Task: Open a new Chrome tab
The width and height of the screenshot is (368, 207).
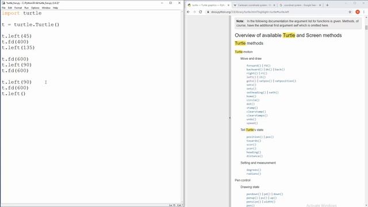Action: (x=327, y=5)
